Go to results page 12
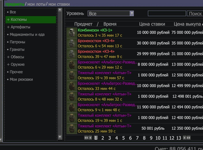Viewport: 203px width, 150px height. click(172, 138)
